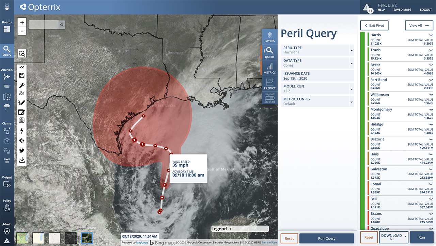
Task: Open the Help menu item
Action: coord(381,10)
